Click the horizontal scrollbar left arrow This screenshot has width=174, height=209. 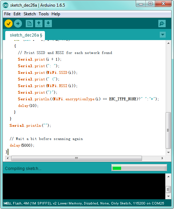click(8, 158)
